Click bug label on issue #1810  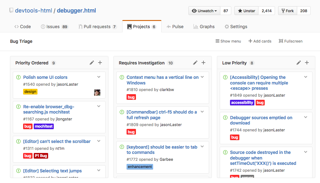click(x=131, y=97)
